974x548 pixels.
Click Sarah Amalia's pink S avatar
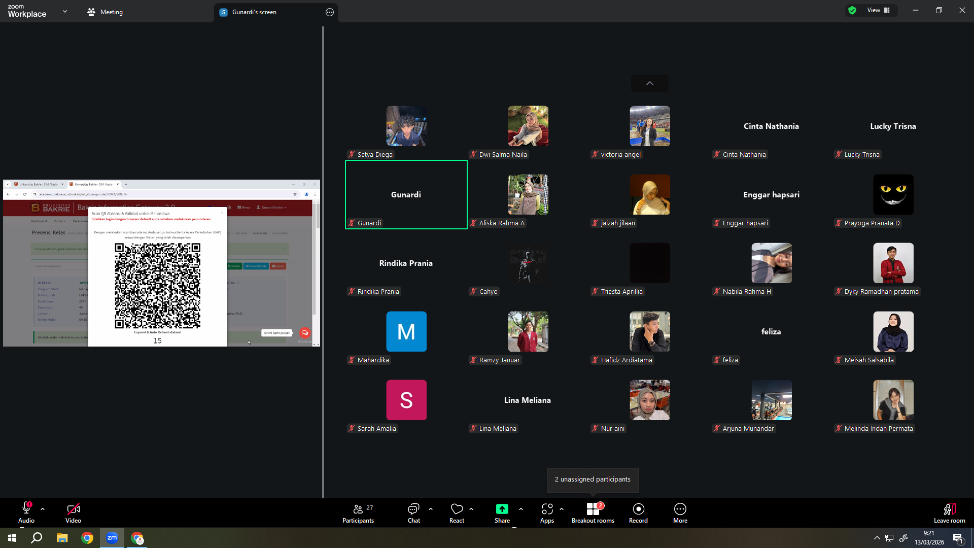coord(406,400)
